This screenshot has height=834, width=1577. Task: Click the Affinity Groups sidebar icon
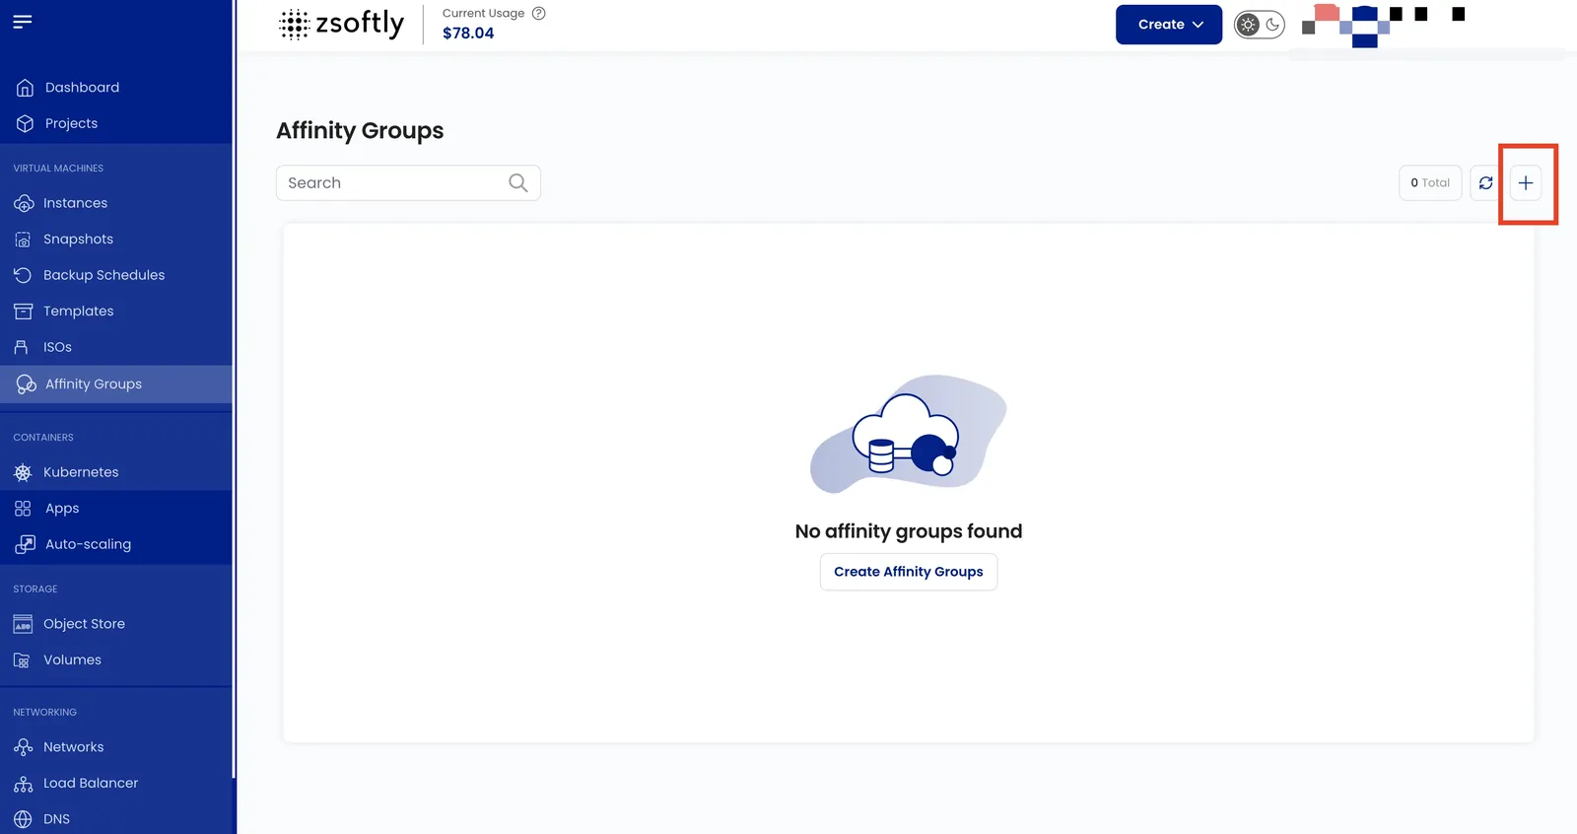tap(26, 383)
